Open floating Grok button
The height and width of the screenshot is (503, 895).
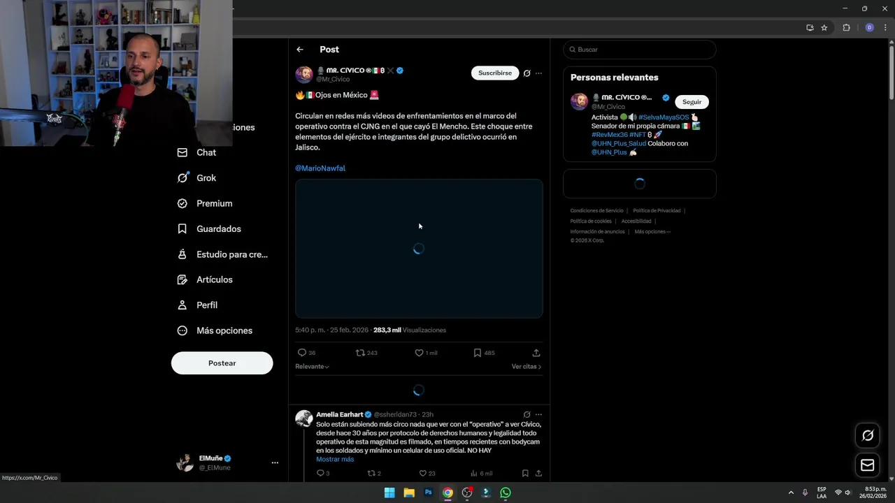pyautogui.click(x=868, y=435)
